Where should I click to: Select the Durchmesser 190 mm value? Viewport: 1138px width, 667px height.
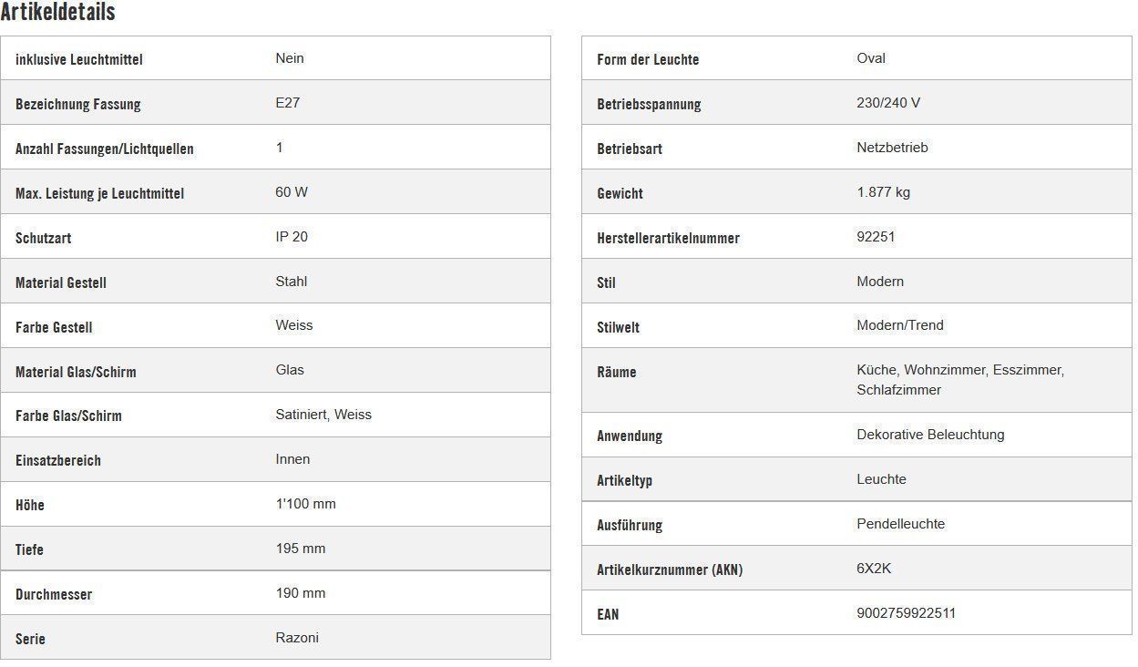coord(300,593)
